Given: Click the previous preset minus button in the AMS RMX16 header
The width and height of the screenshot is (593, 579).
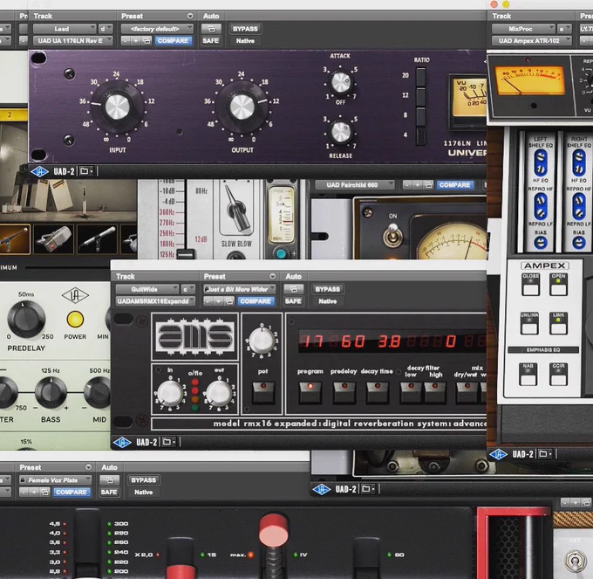Looking at the screenshot, I should coord(208,301).
